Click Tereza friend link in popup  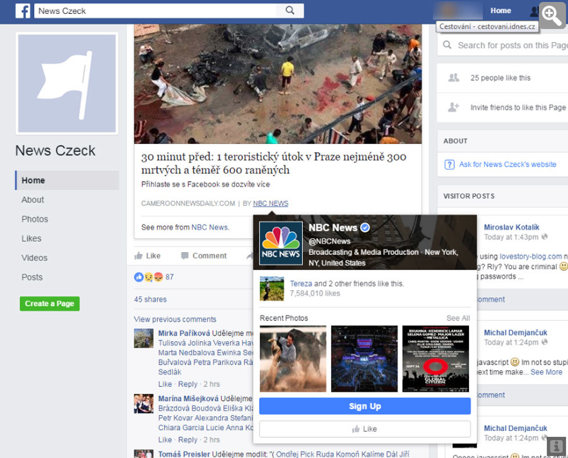click(x=301, y=284)
